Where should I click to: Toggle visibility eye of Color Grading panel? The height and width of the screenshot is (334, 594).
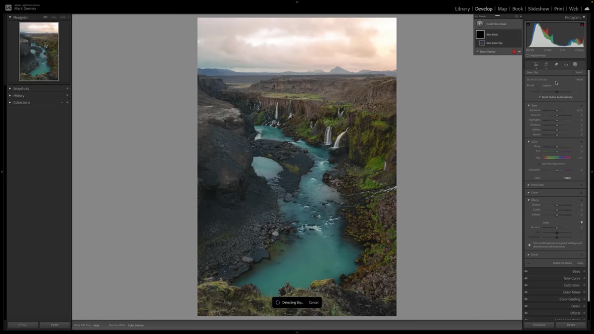pyautogui.click(x=526, y=299)
